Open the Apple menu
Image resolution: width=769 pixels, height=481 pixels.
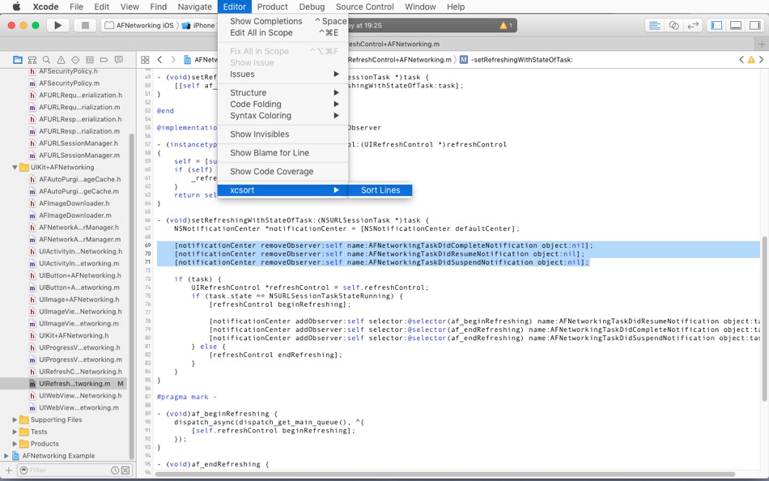click(x=16, y=6)
